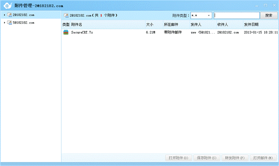This screenshot has height=166, width=279.
Task: Sort by 发件人 column header
Action: (x=203, y=24)
